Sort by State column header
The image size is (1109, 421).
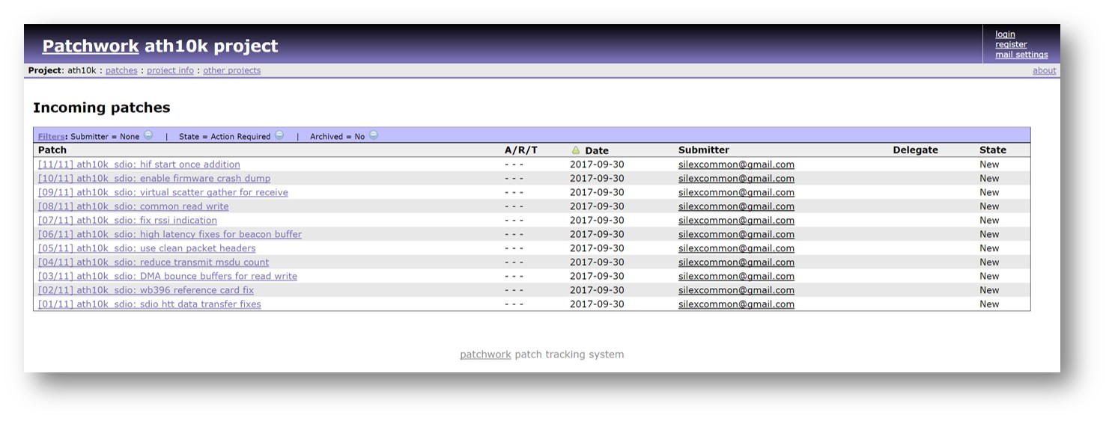[x=993, y=150]
